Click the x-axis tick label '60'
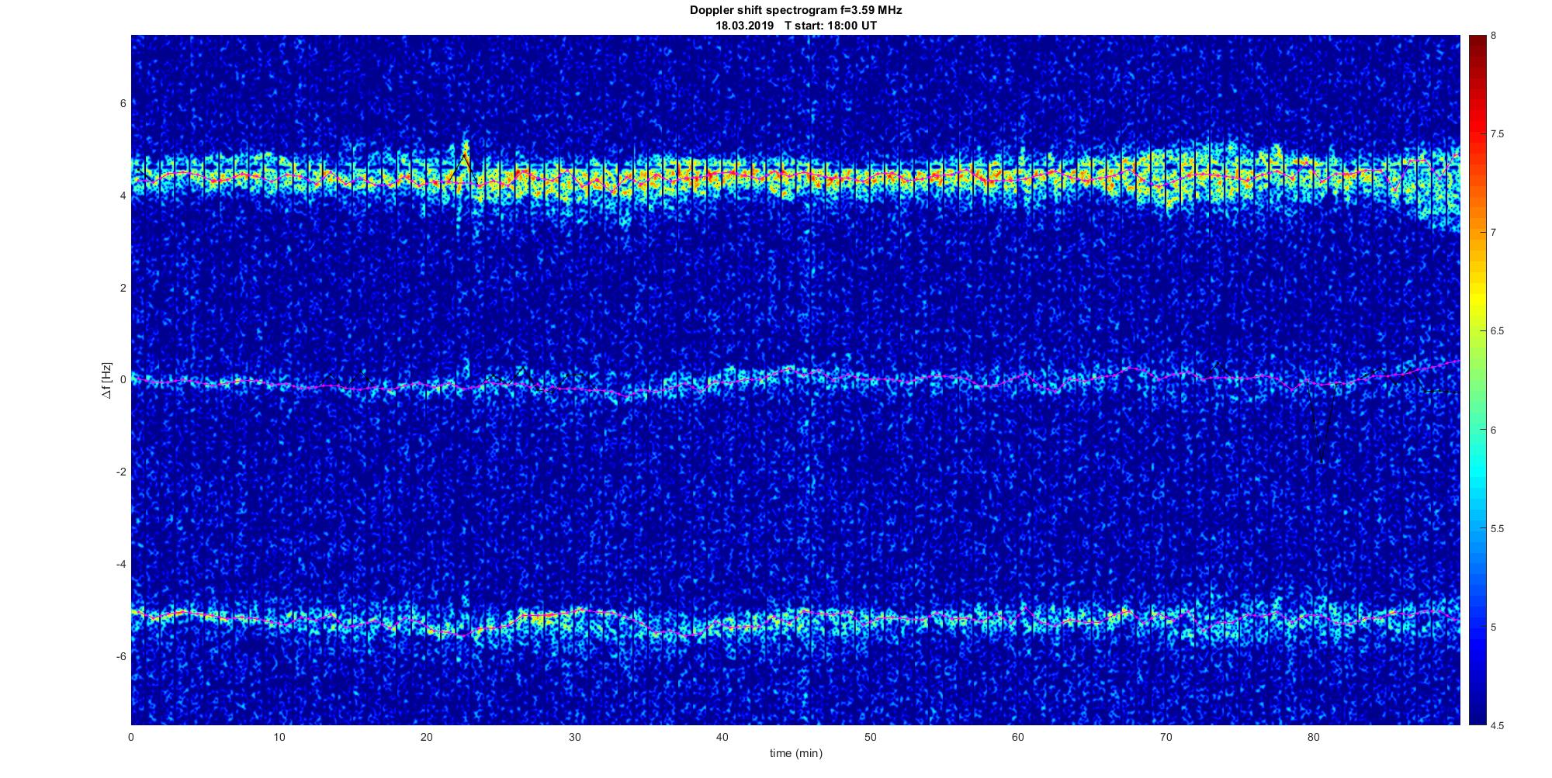The height and width of the screenshot is (778, 1552). [x=1017, y=738]
